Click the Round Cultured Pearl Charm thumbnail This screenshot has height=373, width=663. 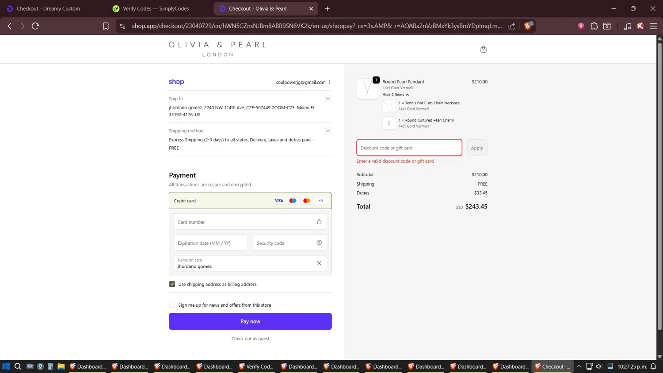pyautogui.click(x=389, y=123)
